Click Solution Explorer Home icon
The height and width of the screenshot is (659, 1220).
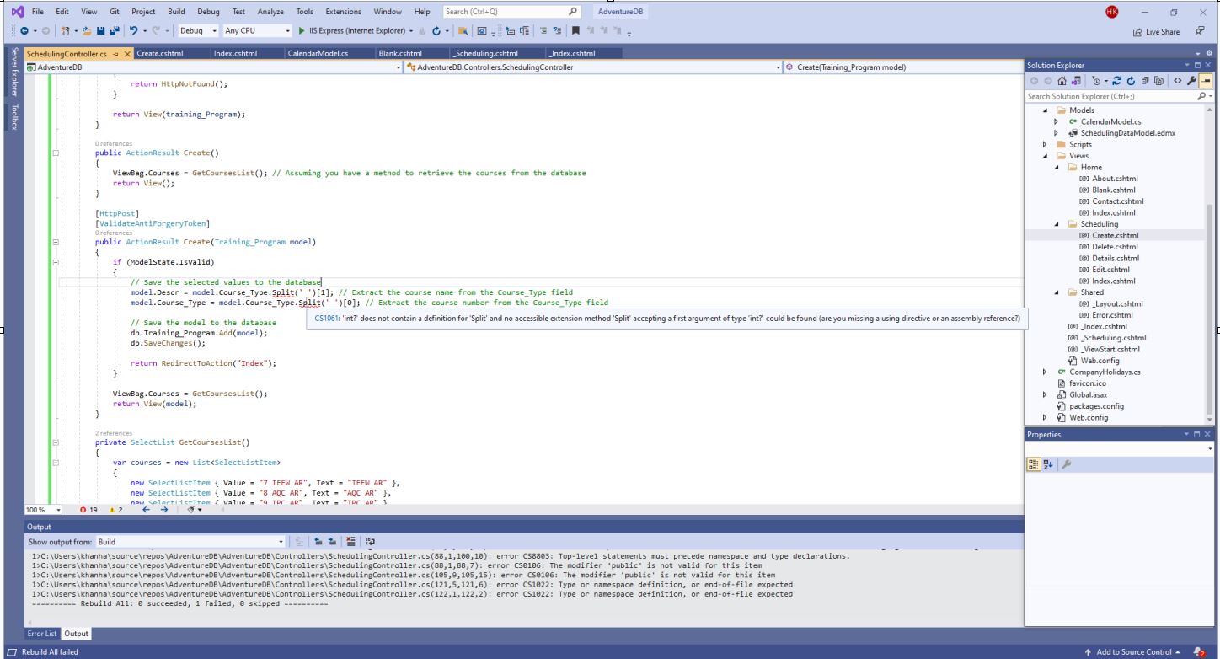click(1062, 81)
